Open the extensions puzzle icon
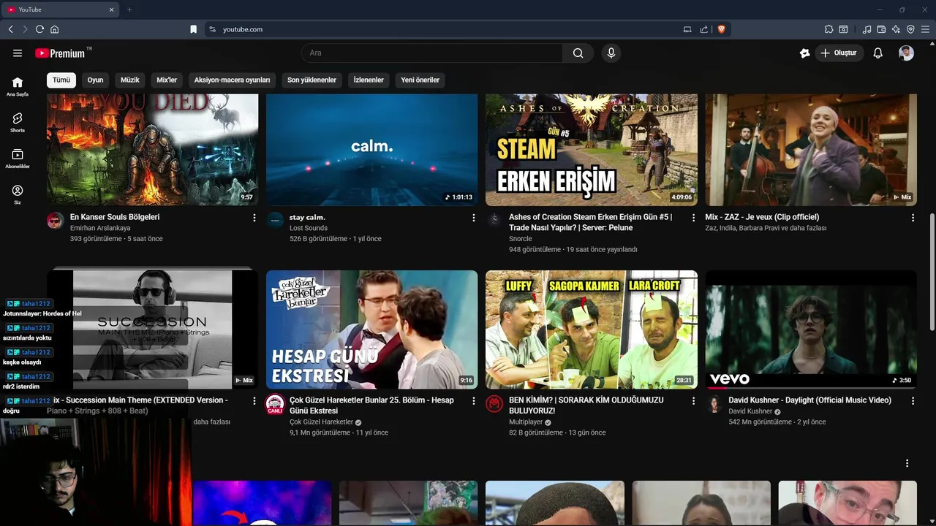This screenshot has width=936, height=526. pyautogui.click(x=829, y=29)
